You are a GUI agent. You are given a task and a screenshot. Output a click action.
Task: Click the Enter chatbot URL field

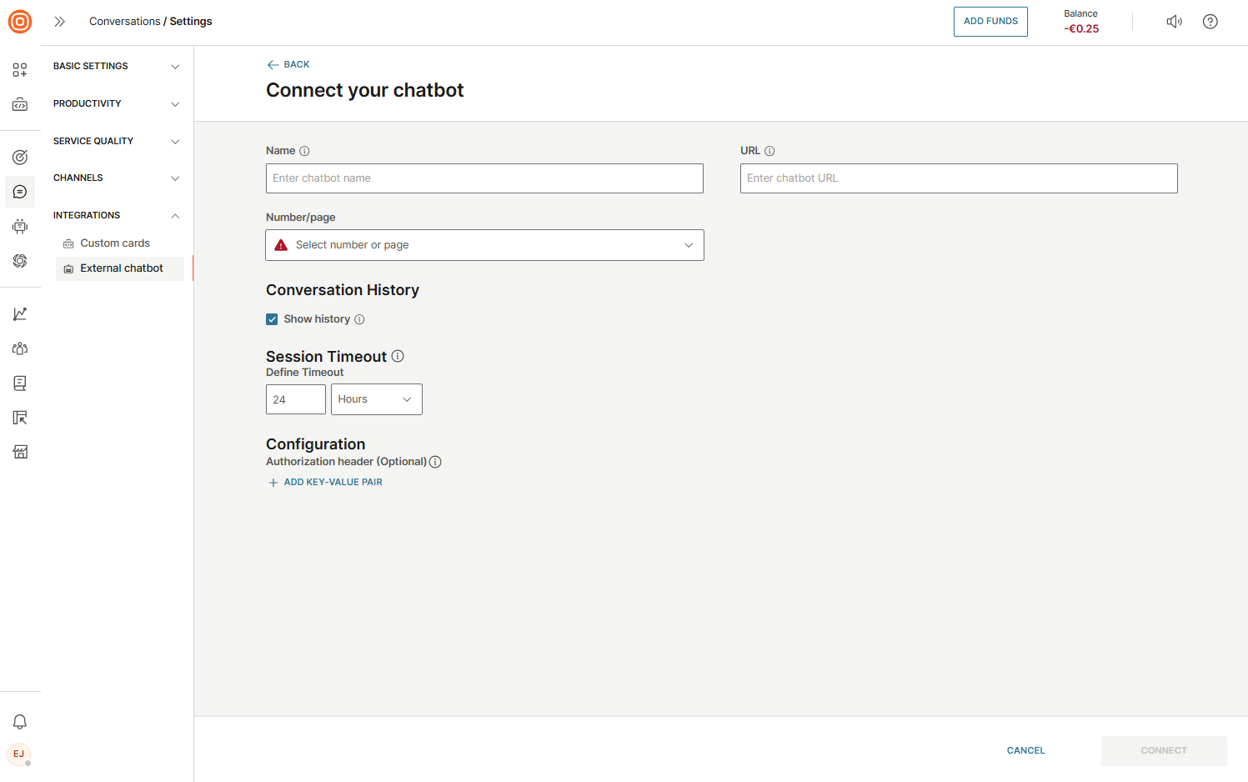959,178
